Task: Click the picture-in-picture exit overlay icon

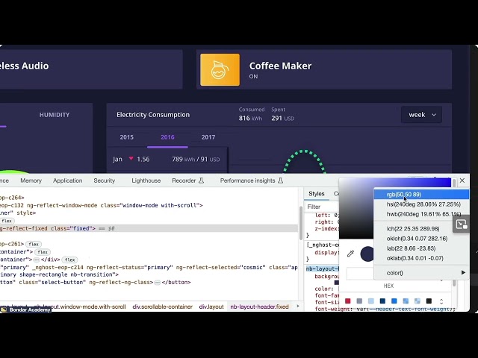Action: coord(462,224)
